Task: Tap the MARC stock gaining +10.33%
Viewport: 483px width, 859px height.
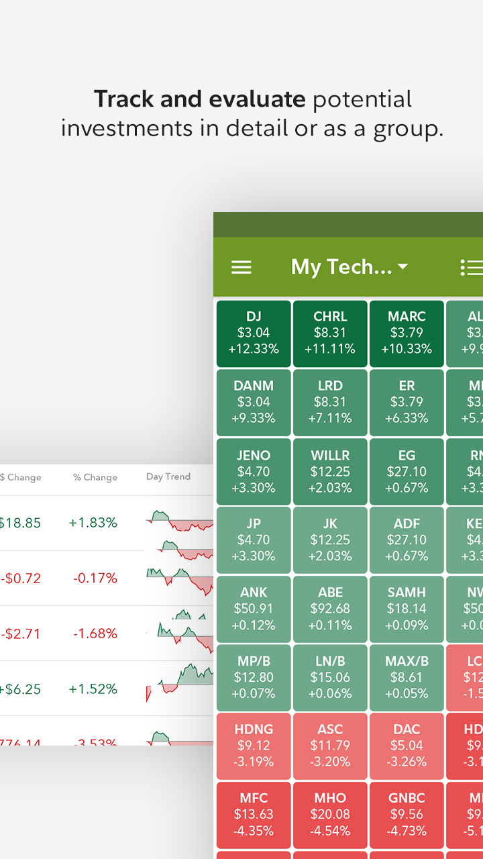Action: pyautogui.click(x=407, y=333)
